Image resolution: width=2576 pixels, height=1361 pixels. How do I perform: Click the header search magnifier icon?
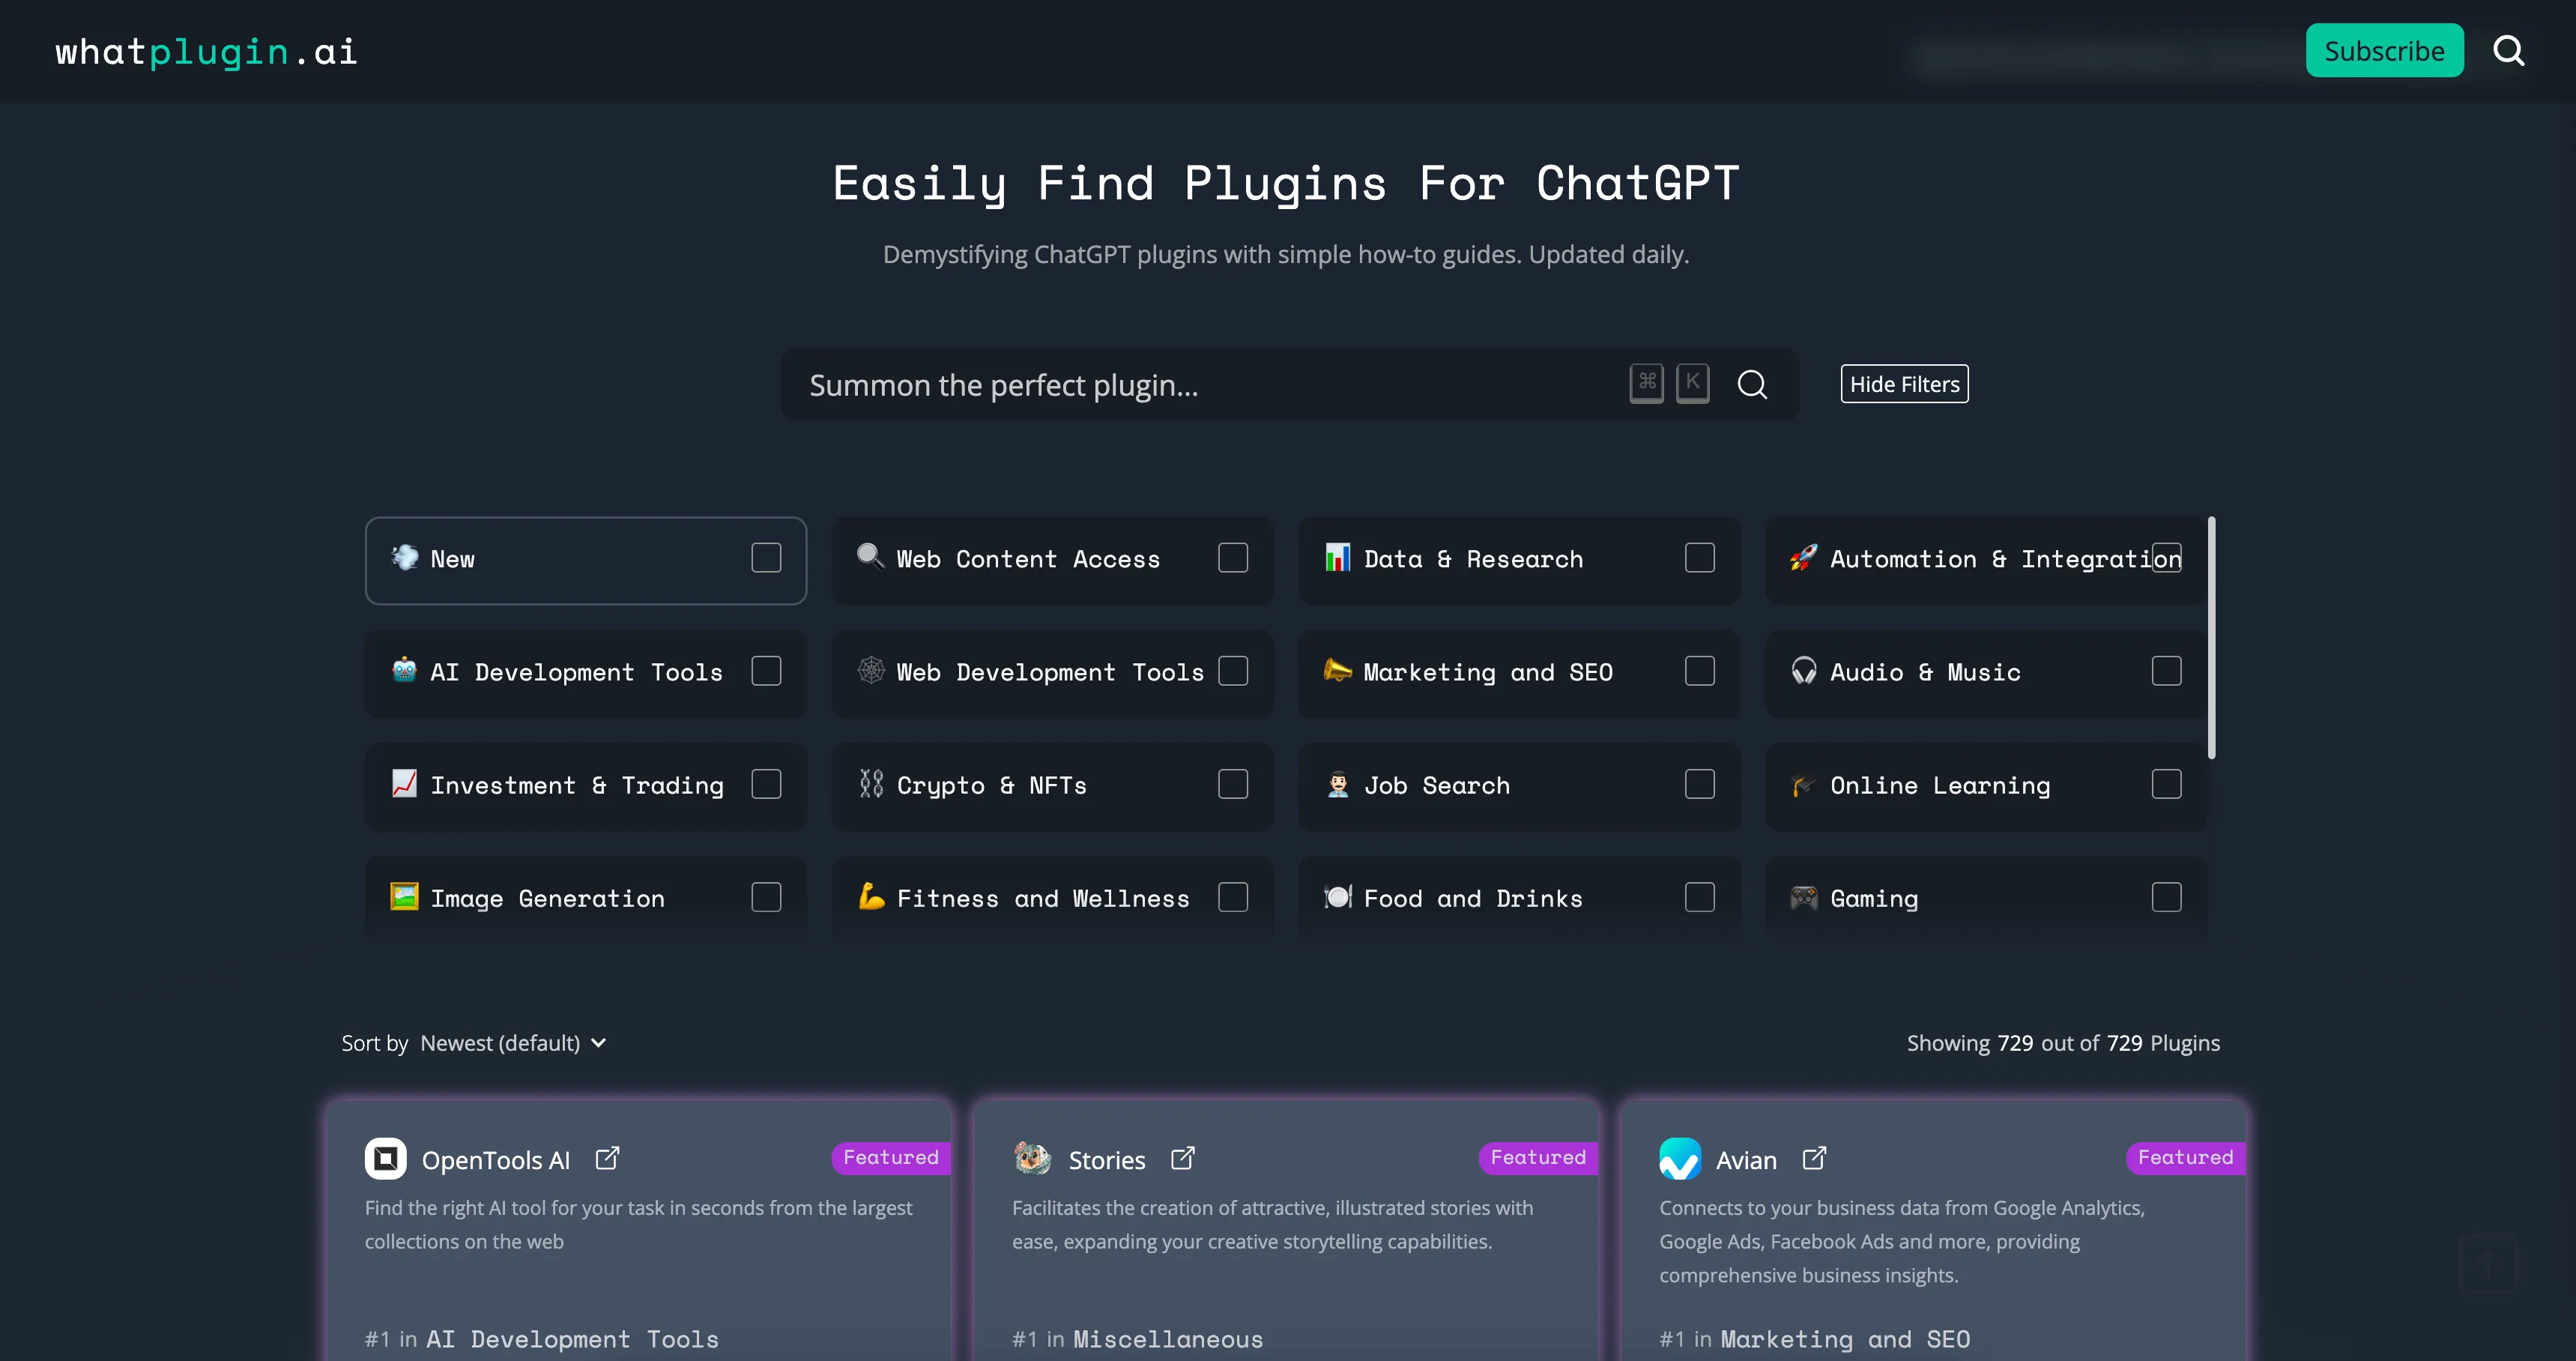[2508, 51]
